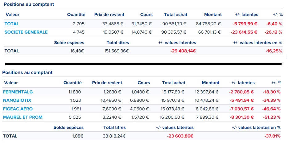Click the first Positions au comptant heading

coord(29,4)
